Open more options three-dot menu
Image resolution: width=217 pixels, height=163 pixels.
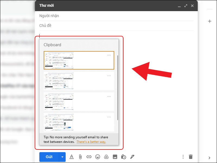pos(183,157)
